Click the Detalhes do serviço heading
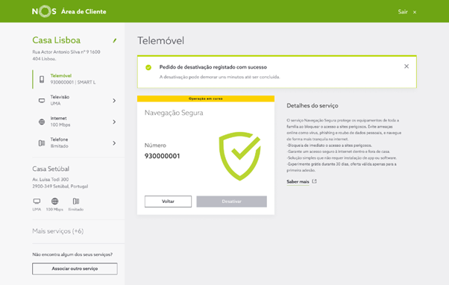Image resolution: width=449 pixels, height=285 pixels. (x=313, y=106)
